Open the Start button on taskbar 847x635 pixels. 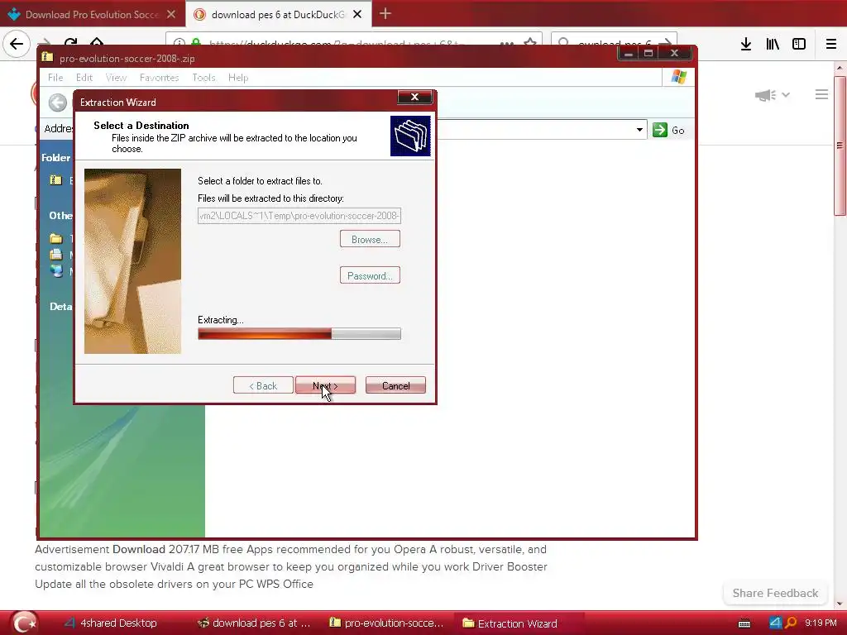[x=24, y=623]
